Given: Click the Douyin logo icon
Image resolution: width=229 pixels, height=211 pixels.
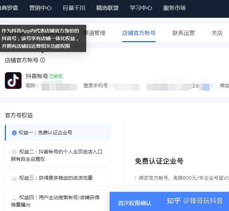Looking at the screenshot, I should [x=13, y=81].
